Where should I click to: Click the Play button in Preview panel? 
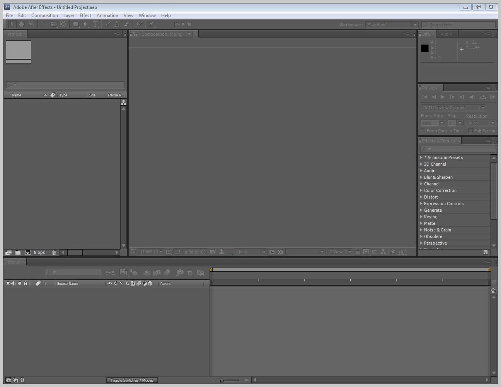pyautogui.click(x=443, y=97)
